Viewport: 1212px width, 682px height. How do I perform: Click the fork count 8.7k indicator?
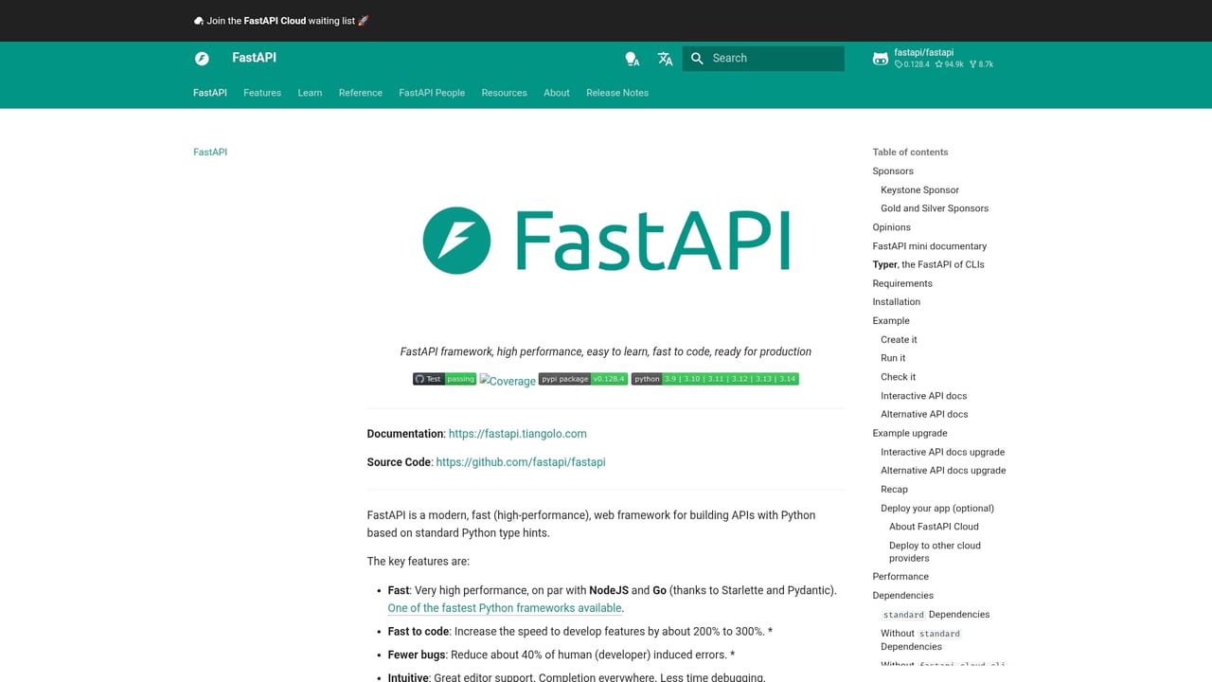coord(981,63)
